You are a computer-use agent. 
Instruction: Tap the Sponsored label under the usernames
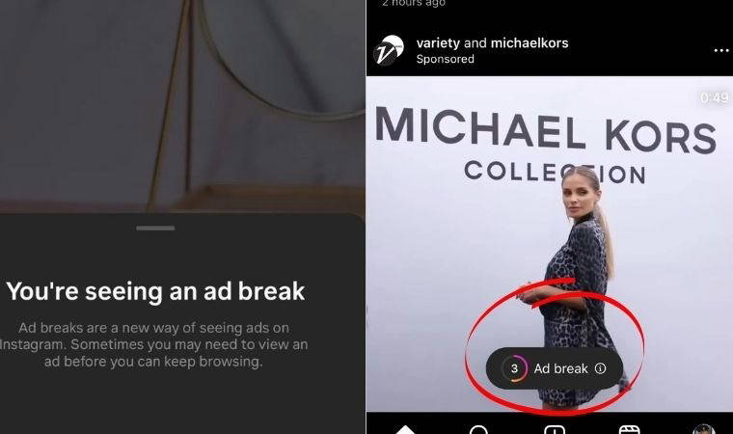[445, 59]
